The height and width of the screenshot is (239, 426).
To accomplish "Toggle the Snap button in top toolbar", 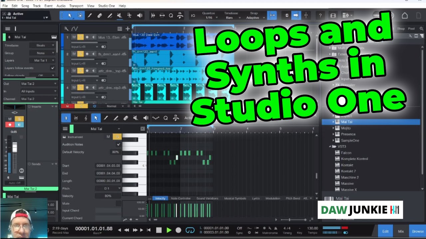I will click(x=272, y=15).
